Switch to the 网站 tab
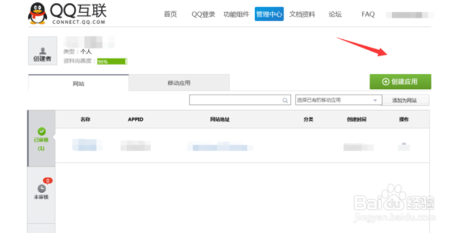Viewport: 461px width, 233px height. click(78, 83)
